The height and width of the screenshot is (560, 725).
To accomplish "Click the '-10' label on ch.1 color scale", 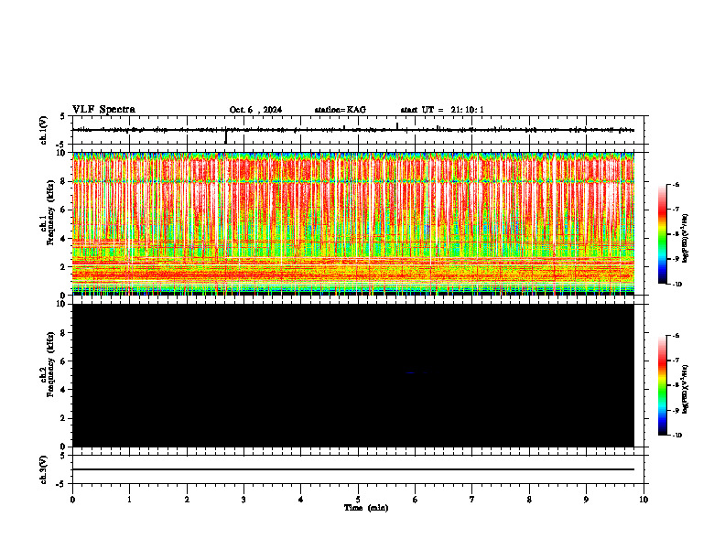I will pos(676,284).
